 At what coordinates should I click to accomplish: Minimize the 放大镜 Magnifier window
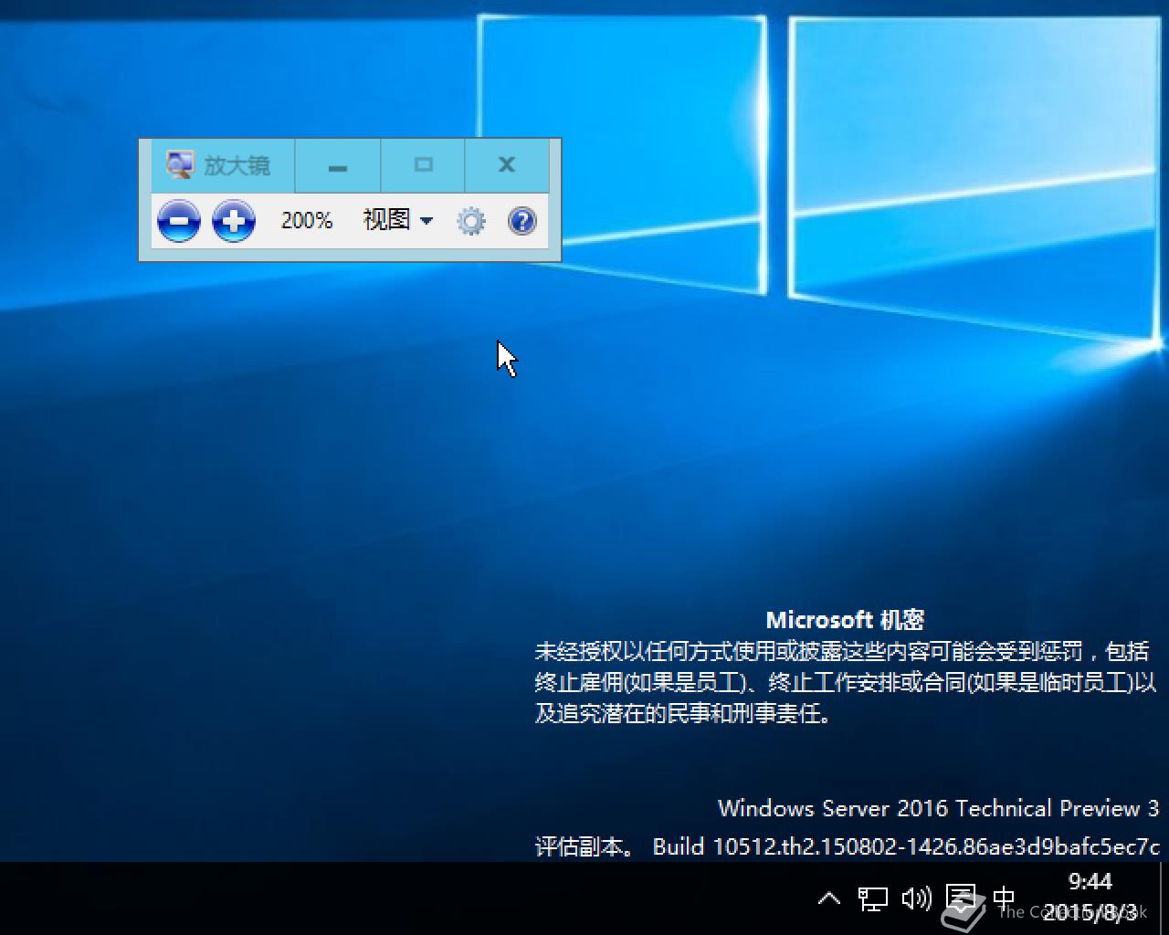point(337,165)
